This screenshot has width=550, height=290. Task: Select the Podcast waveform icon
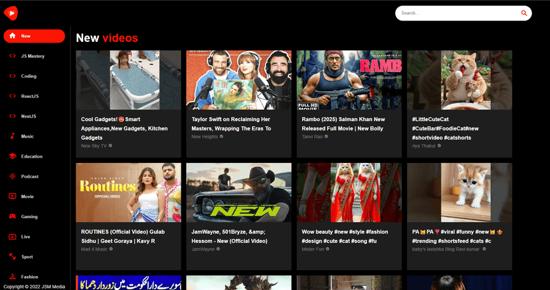12,176
